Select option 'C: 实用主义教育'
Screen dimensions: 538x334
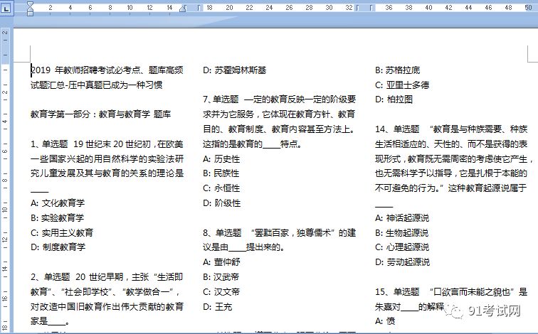tap(62, 233)
